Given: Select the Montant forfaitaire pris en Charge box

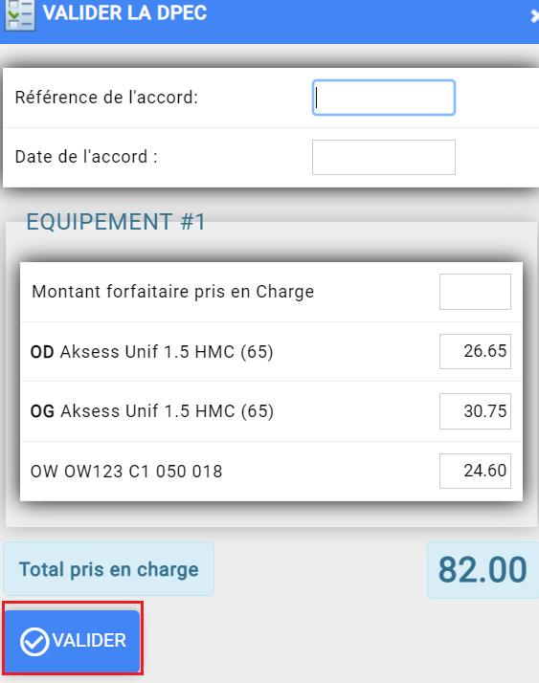Looking at the screenshot, I should point(475,292).
